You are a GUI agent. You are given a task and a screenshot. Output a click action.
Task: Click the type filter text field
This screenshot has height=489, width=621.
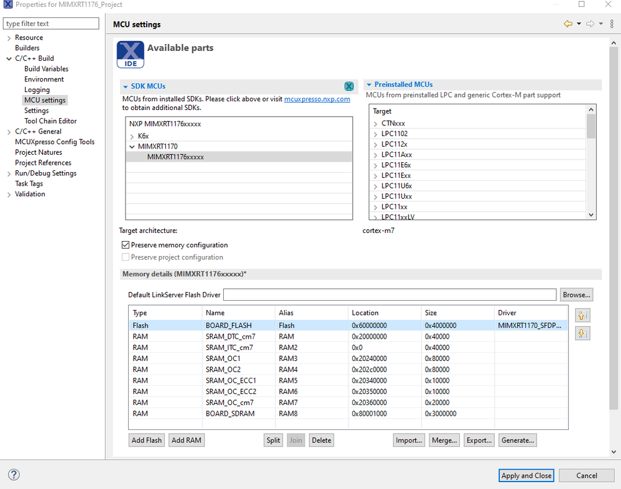coord(51,24)
